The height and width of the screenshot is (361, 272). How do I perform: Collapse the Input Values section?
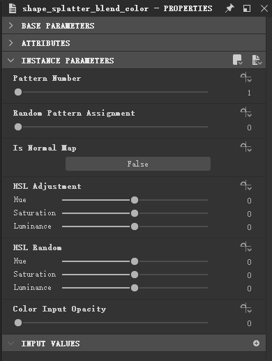coord(10,344)
